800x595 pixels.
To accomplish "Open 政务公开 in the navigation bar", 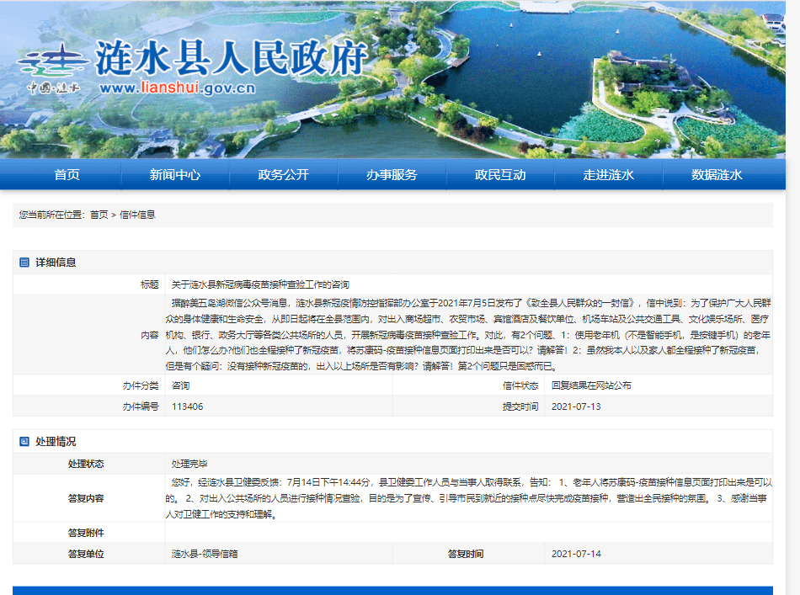I will 283,175.
